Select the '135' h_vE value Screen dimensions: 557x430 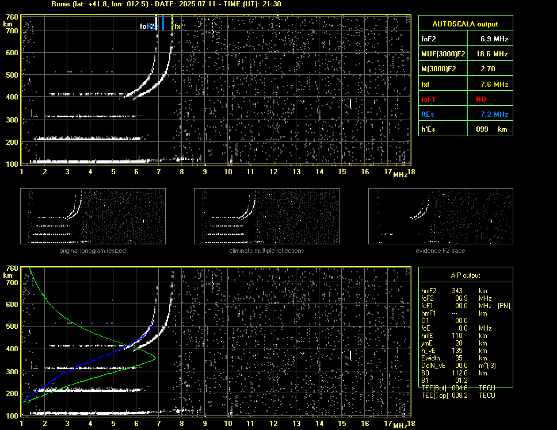(x=457, y=351)
